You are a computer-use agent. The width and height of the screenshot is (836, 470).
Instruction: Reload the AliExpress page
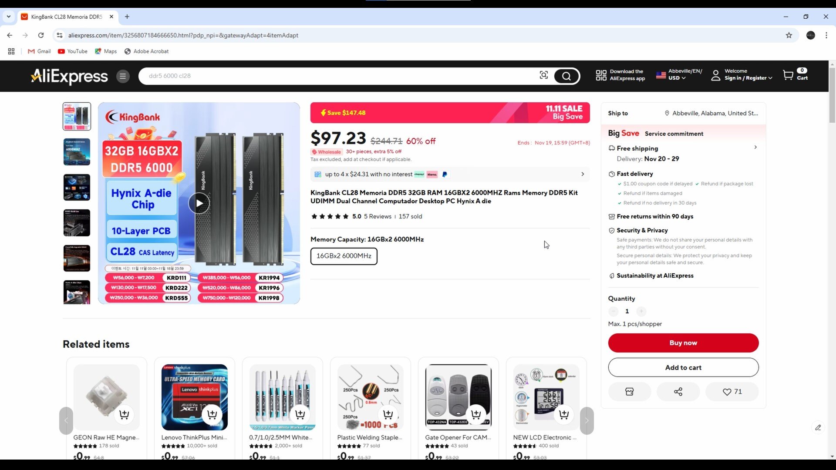pos(41,35)
